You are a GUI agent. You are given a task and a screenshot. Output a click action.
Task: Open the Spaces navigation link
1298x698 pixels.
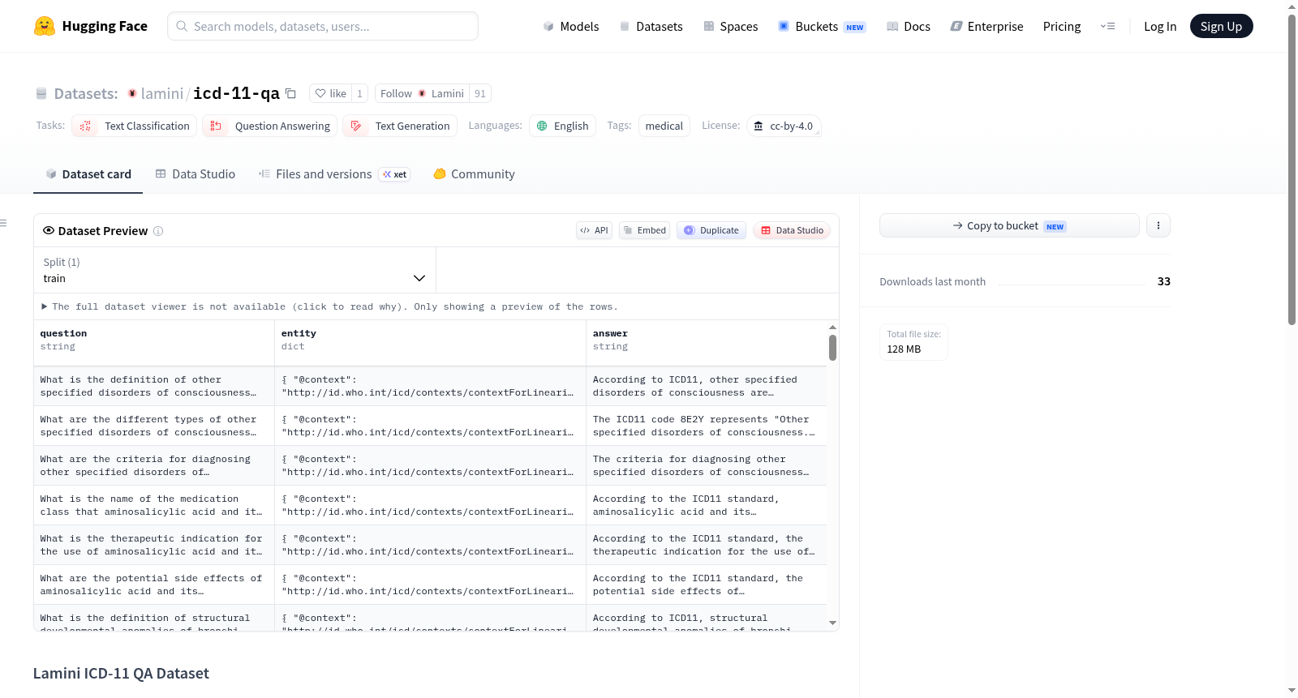tap(730, 26)
